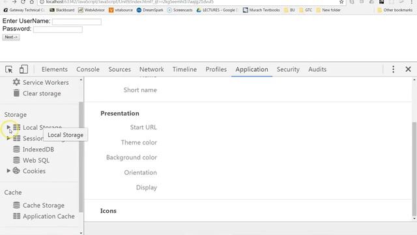
Task: Click the Password input field
Action: [58, 29]
